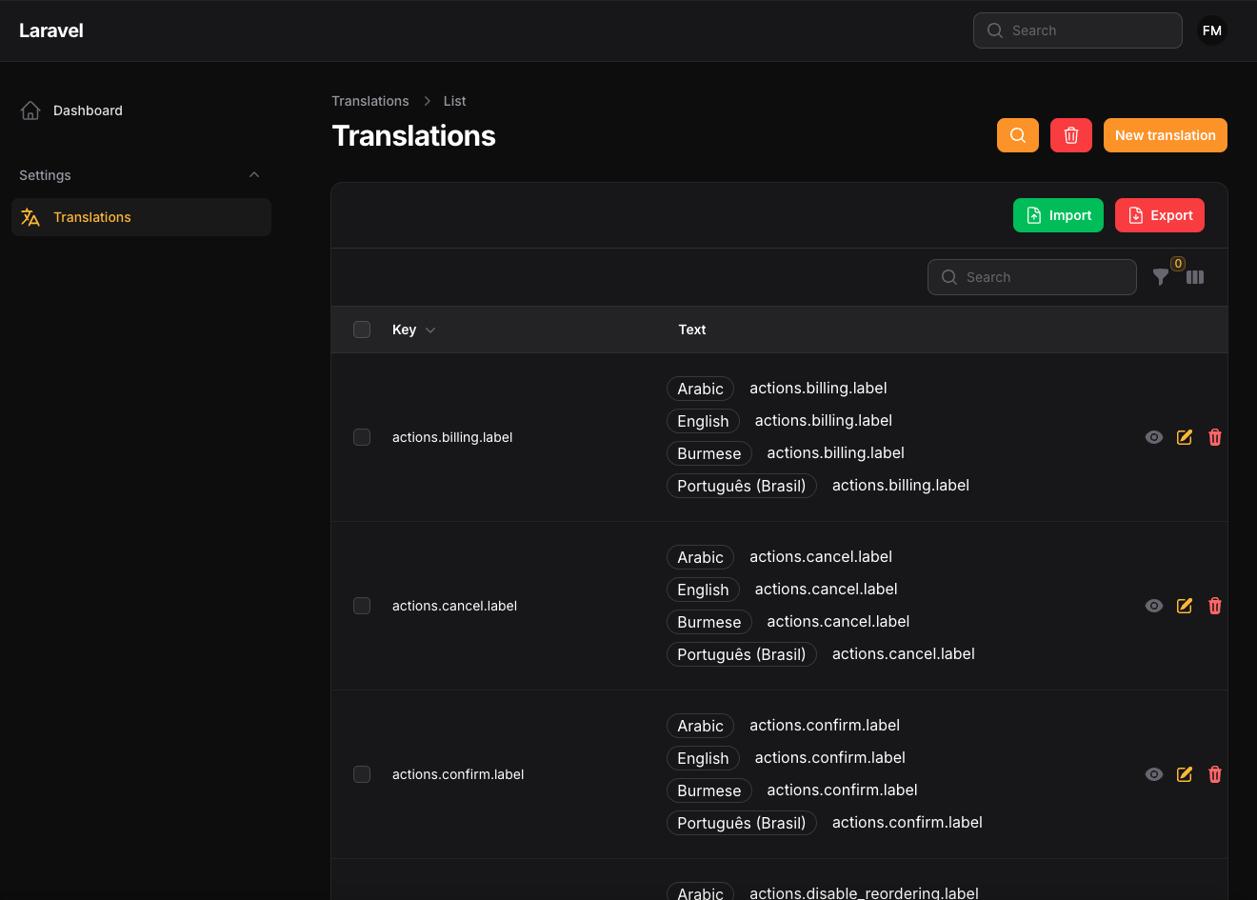1257x900 pixels.
Task: Click the red Export button
Action: pyautogui.click(x=1160, y=215)
